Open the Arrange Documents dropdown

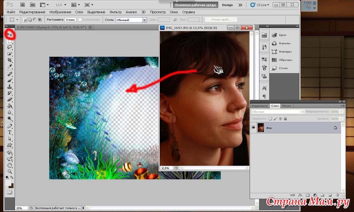pos(75,5)
